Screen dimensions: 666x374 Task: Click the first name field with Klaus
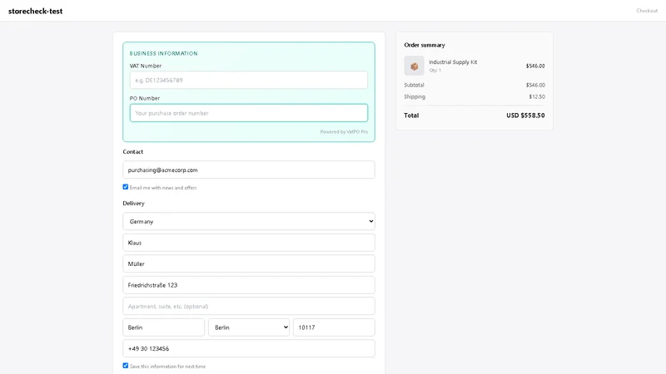pyautogui.click(x=248, y=243)
